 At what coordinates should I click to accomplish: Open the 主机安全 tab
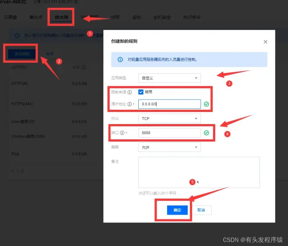(x=162, y=17)
